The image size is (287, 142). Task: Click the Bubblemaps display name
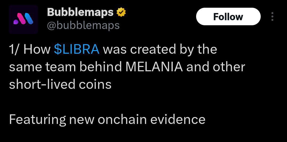pyautogui.click(x=80, y=12)
